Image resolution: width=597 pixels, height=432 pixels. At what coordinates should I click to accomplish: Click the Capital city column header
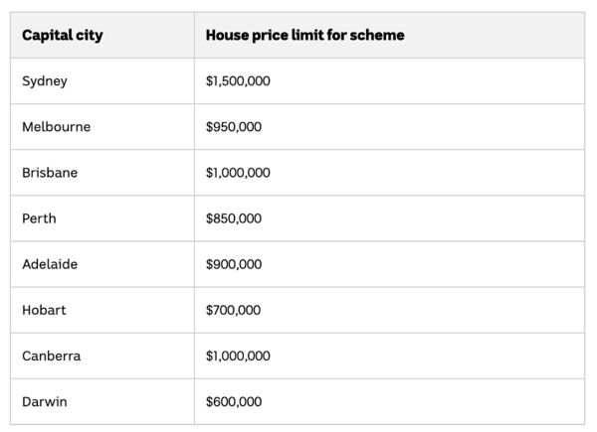63,36
